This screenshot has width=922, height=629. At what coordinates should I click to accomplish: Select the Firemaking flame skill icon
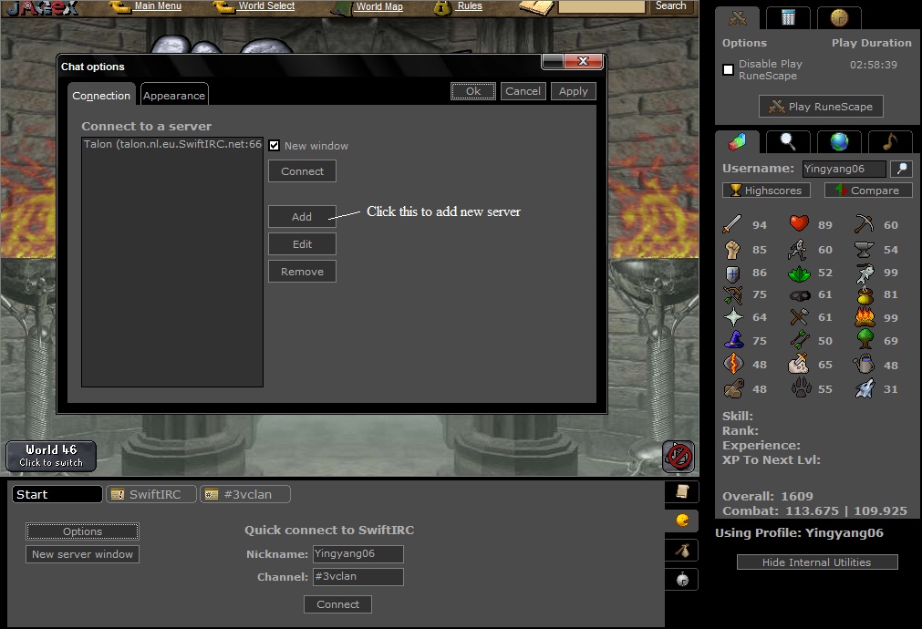pyautogui.click(x=865, y=317)
